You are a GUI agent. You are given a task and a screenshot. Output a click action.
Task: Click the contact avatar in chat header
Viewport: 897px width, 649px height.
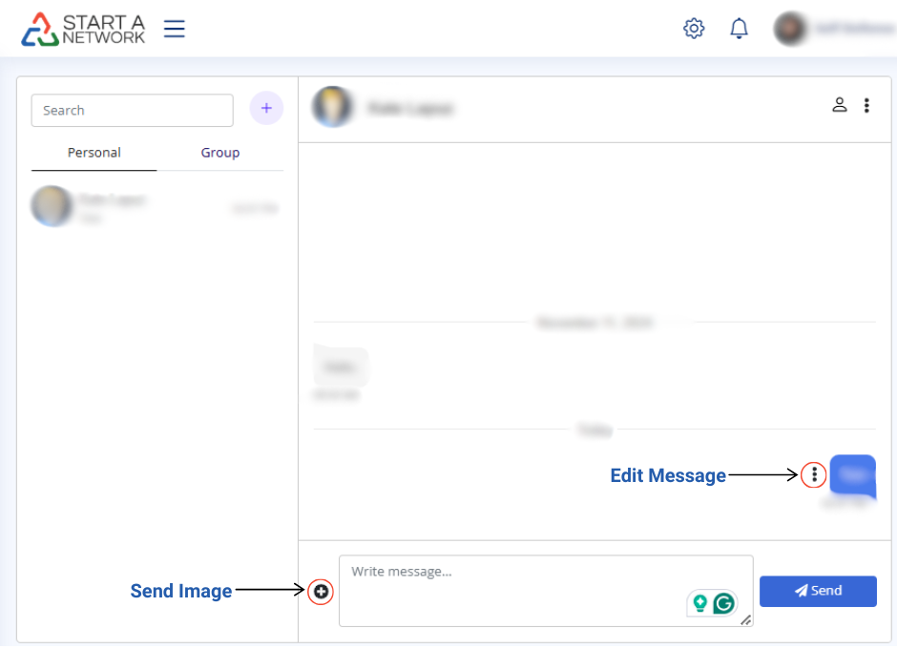[x=333, y=107]
